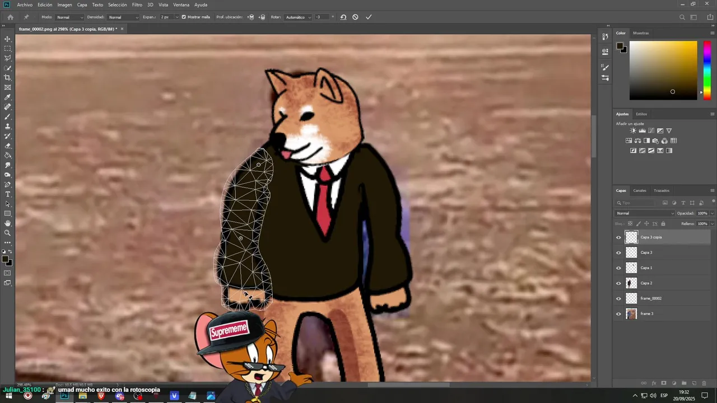
Task: Select the Paint Bucket tool
Action: [x=8, y=156]
